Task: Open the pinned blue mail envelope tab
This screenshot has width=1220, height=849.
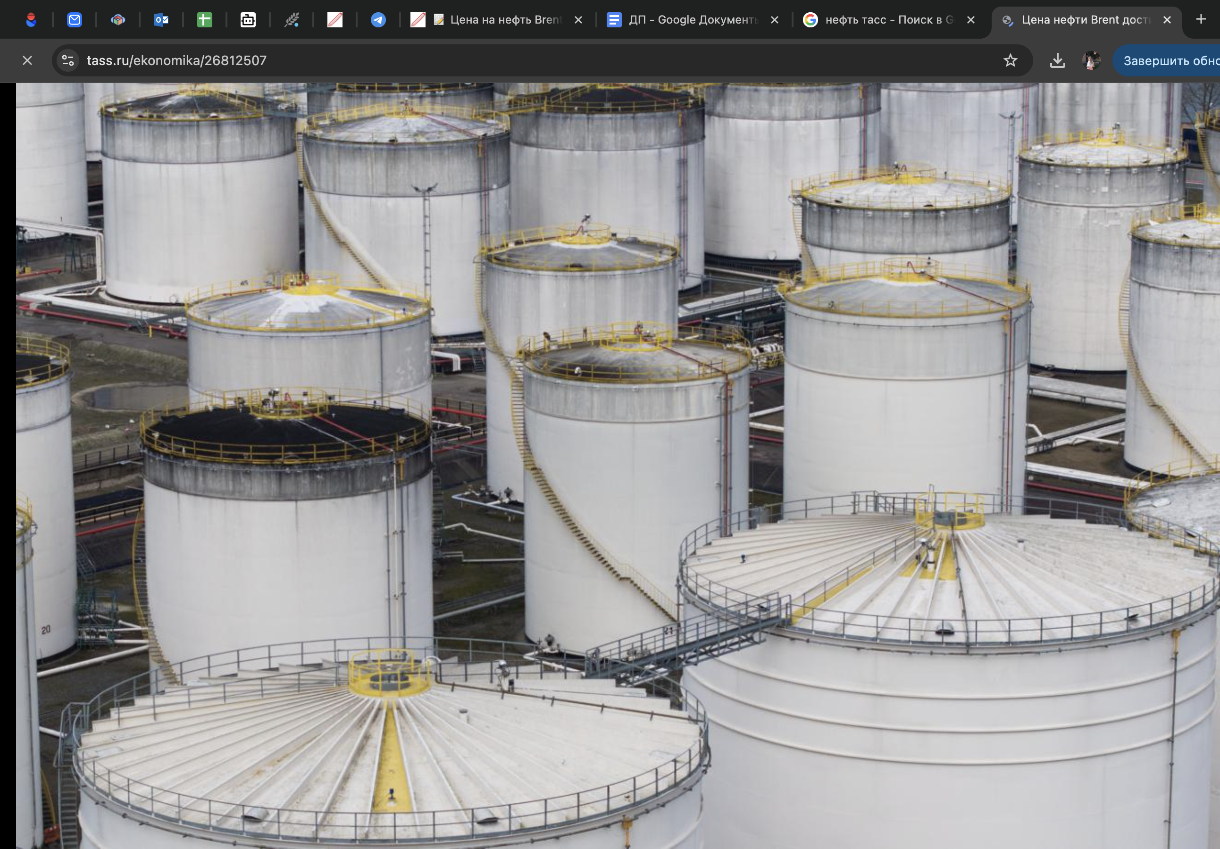Action: coord(75,20)
